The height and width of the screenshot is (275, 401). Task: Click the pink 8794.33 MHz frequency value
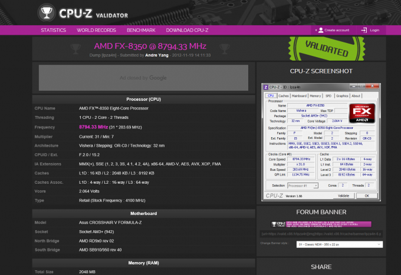tap(93, 127)
